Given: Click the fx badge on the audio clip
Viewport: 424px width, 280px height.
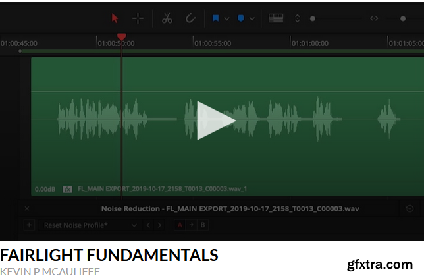Looking at the screenshot, I should [67, 189].
